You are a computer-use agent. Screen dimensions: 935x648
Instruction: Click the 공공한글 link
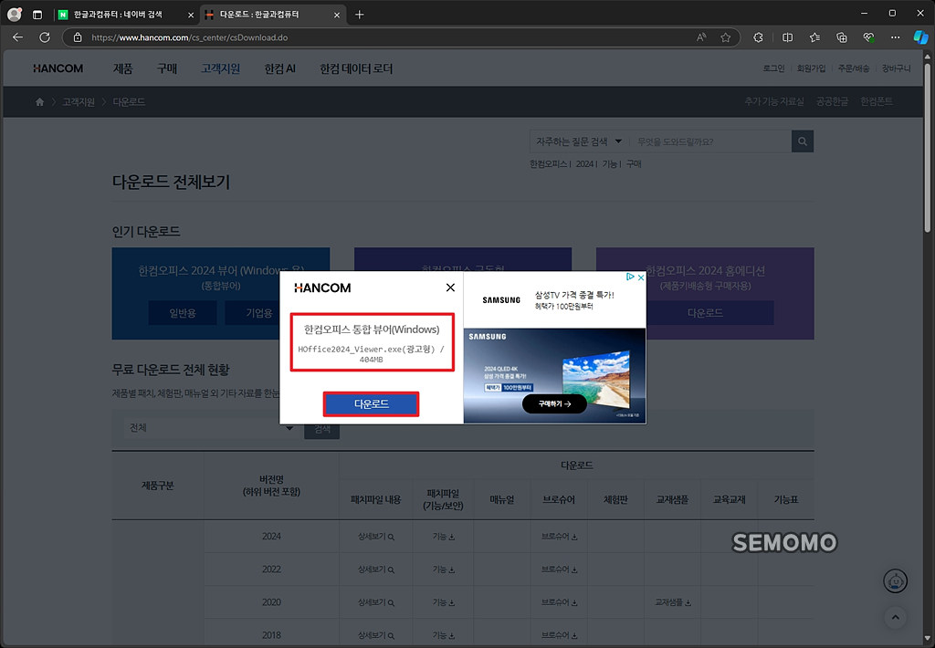point(832,101)
